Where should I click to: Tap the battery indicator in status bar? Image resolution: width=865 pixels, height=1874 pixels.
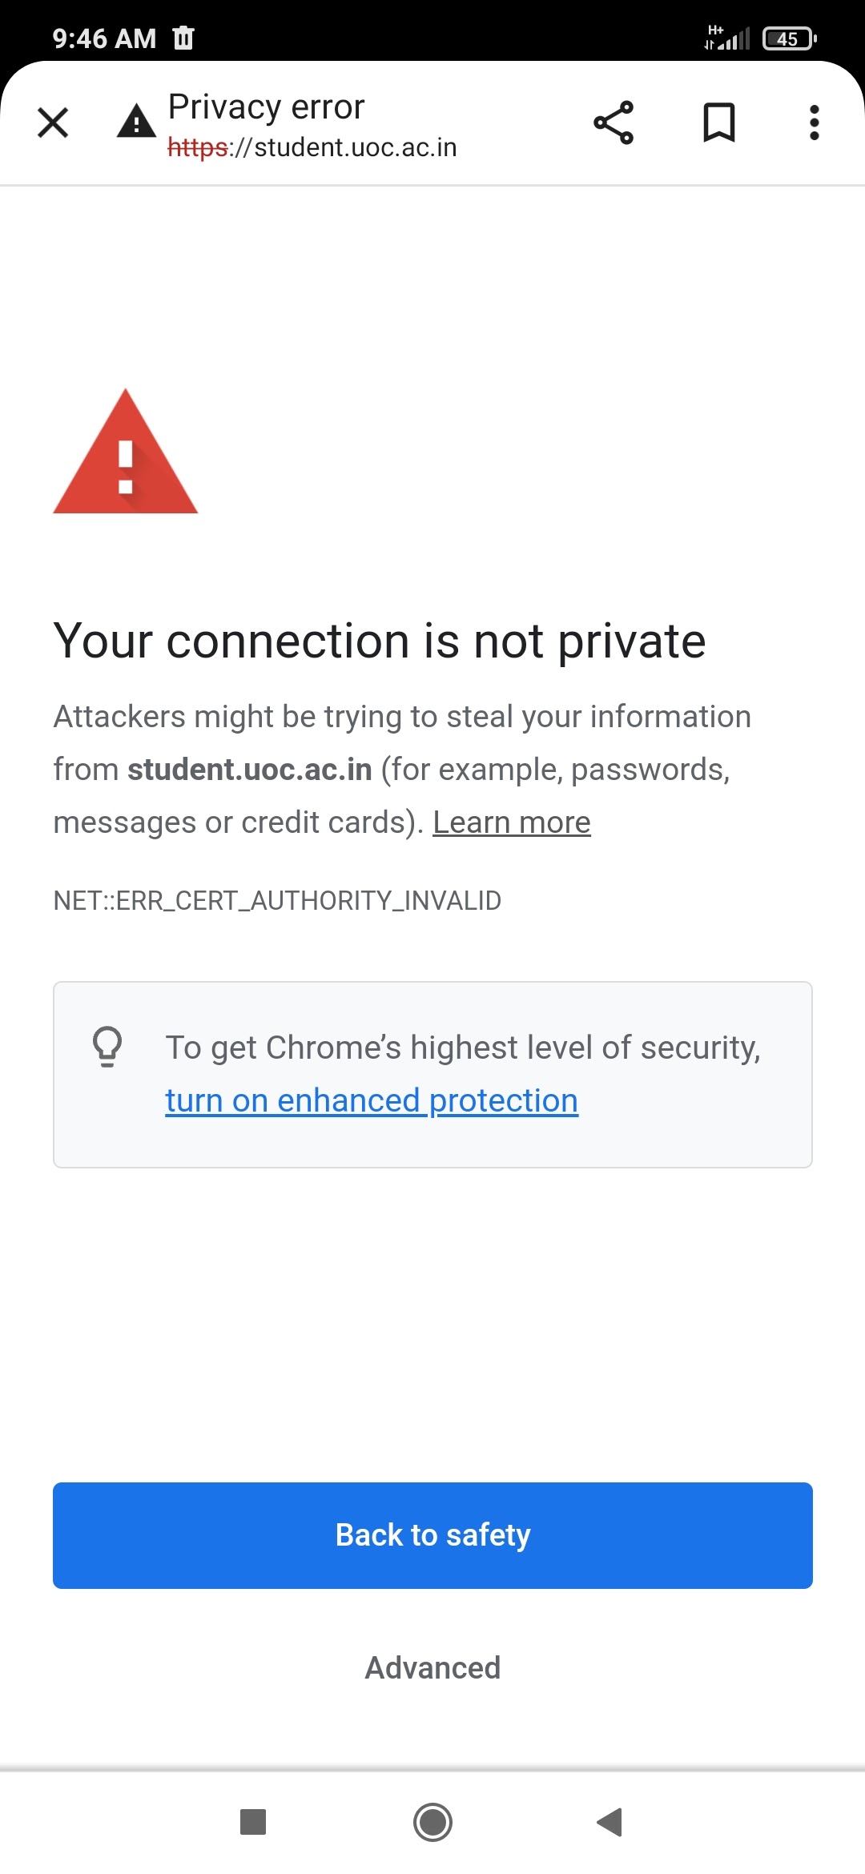click(x=789, y=38)
